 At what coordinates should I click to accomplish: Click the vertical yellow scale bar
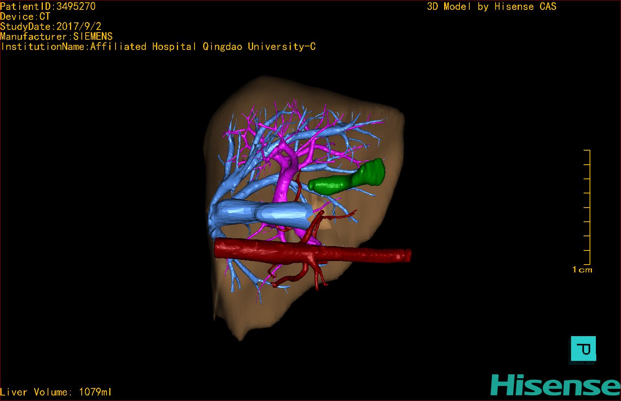pos(588,207)
